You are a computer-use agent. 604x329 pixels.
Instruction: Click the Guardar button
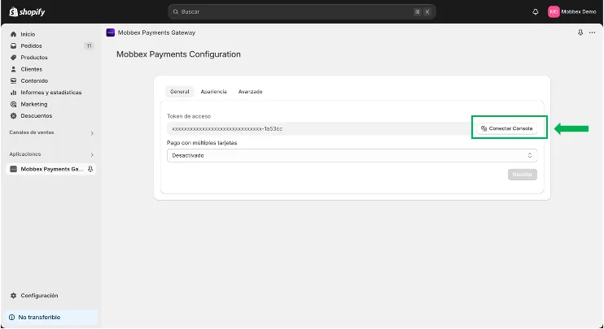pos(523,175)
